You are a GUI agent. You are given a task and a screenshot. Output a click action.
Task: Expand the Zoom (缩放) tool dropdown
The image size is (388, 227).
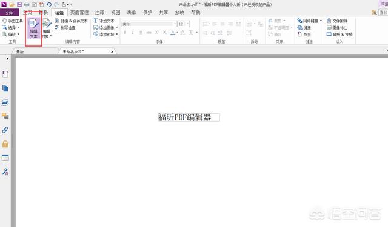pyautogui.click(x=18, y=35)
